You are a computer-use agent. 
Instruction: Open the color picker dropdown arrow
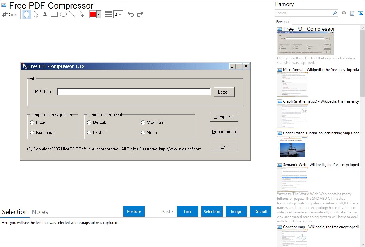click(x=99, y=14)
